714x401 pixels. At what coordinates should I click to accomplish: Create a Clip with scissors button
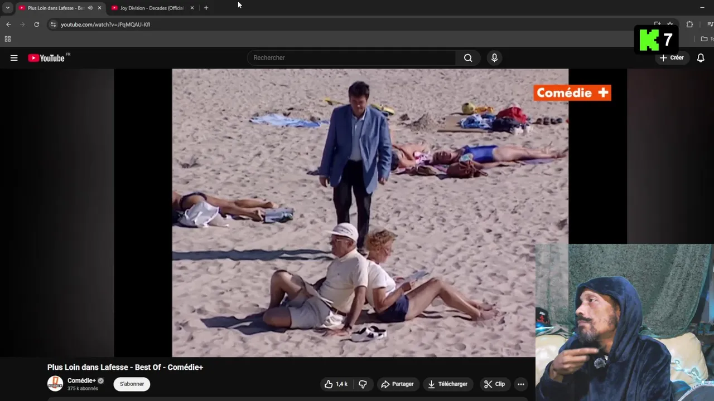[x=494, y=384]
